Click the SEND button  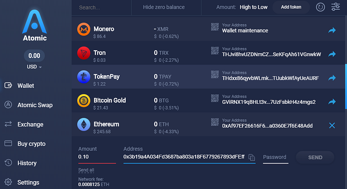[x=315, y=157]
